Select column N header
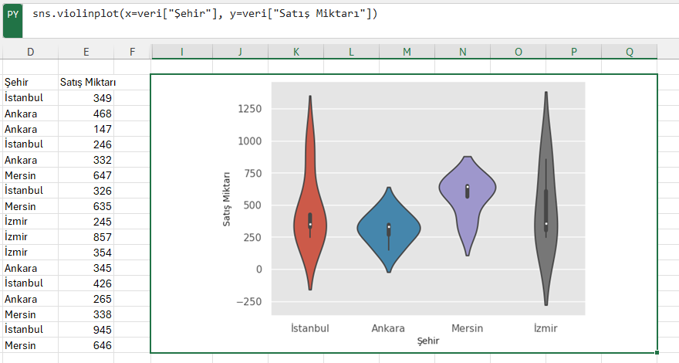 pos(462,52)
